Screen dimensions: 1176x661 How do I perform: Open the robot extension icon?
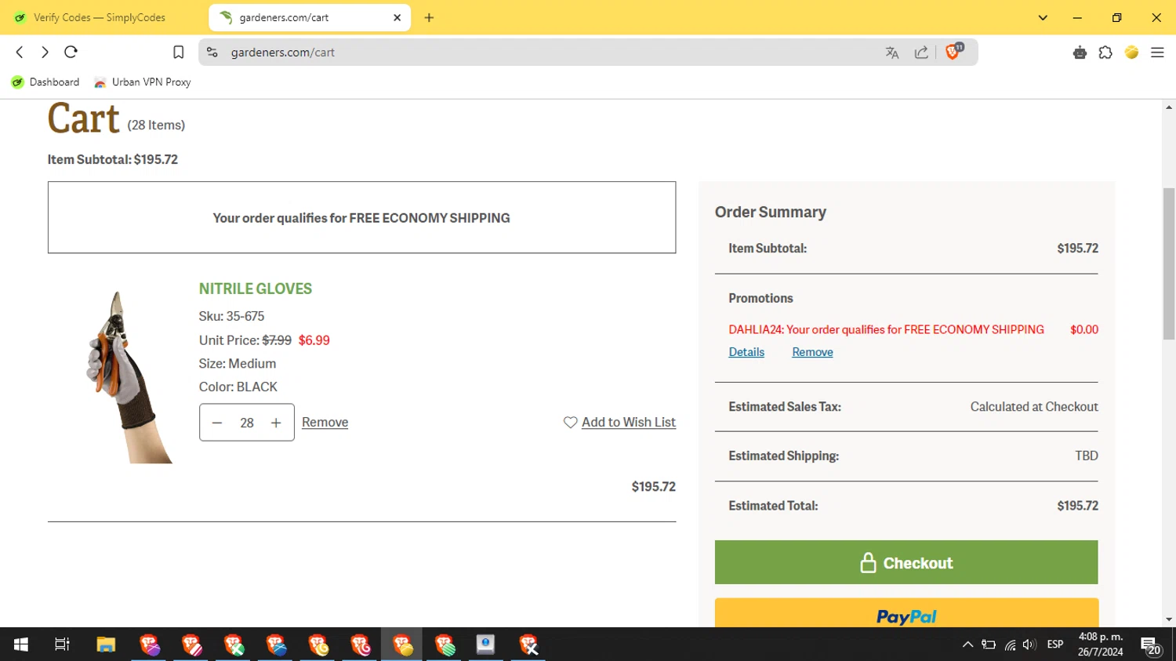click(x=1080, y=53)
